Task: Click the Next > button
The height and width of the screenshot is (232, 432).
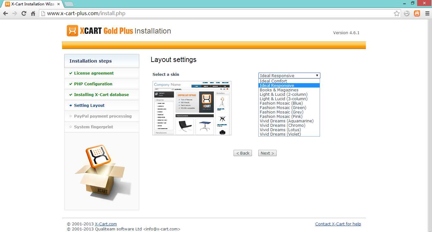Action: coord(267,153)
